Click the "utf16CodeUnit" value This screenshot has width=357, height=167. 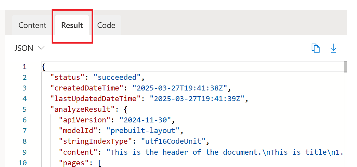click(173, 141)
